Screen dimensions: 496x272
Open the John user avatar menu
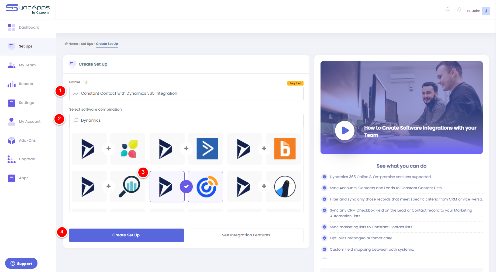coord(486,11)
